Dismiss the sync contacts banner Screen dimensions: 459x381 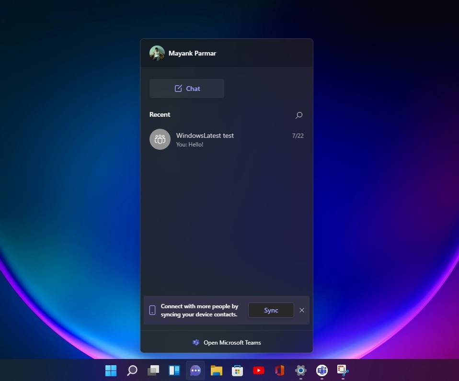302,310
